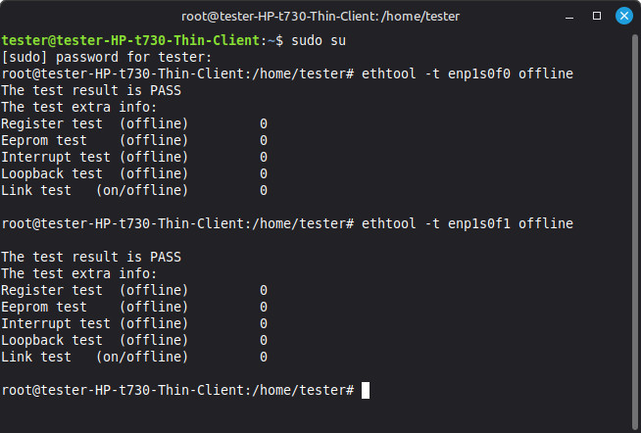Click the first 'The test result is PASS' line
Image resolution: width=641 pixels, height=433 pixels.
click(x=91, y=90)
